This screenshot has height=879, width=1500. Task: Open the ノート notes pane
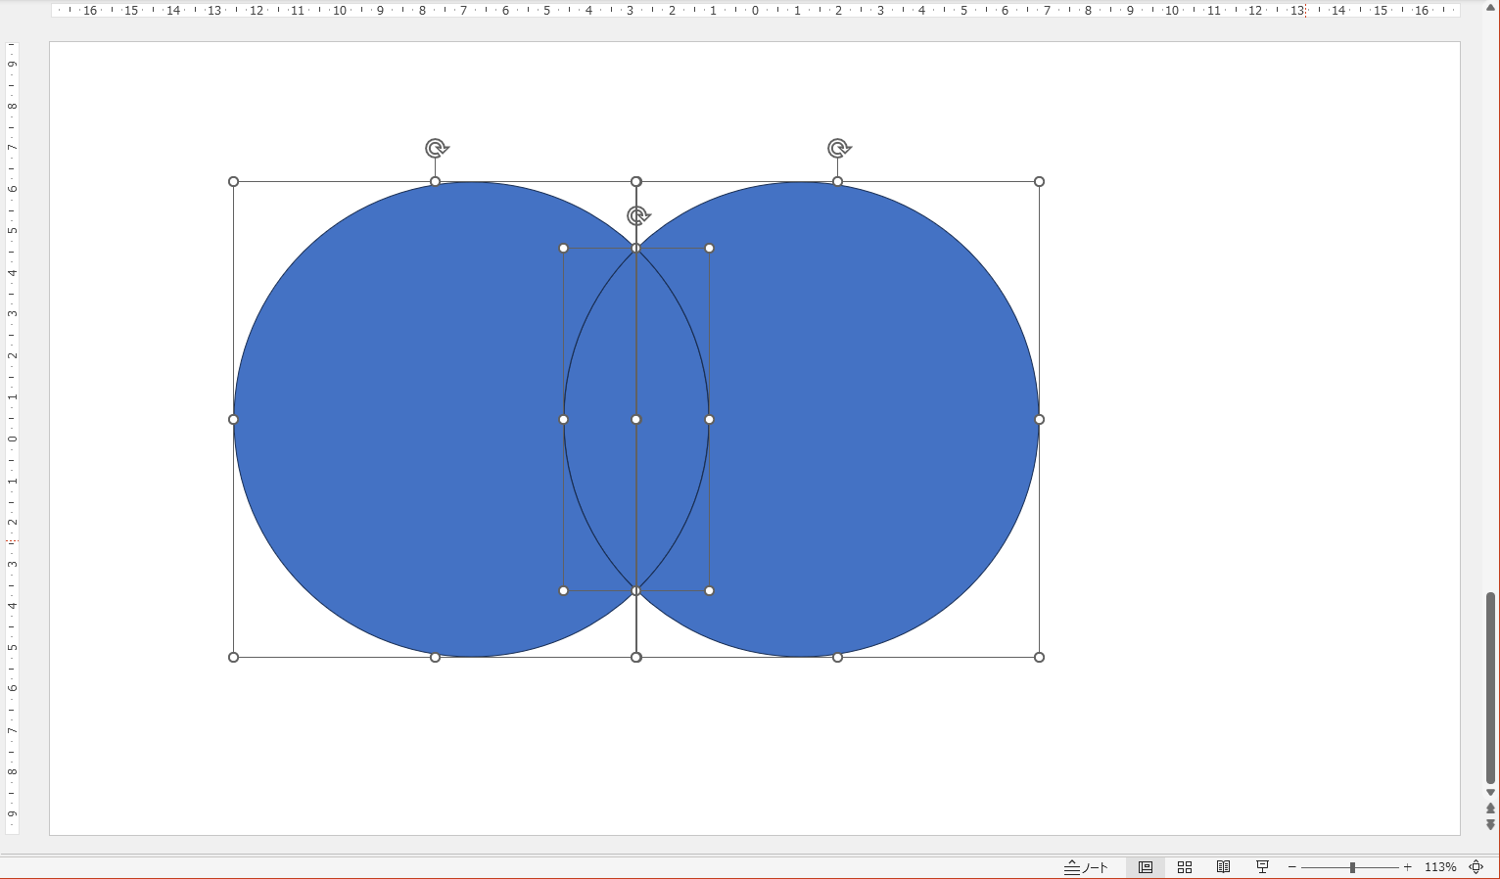[x=1087, y=867]
